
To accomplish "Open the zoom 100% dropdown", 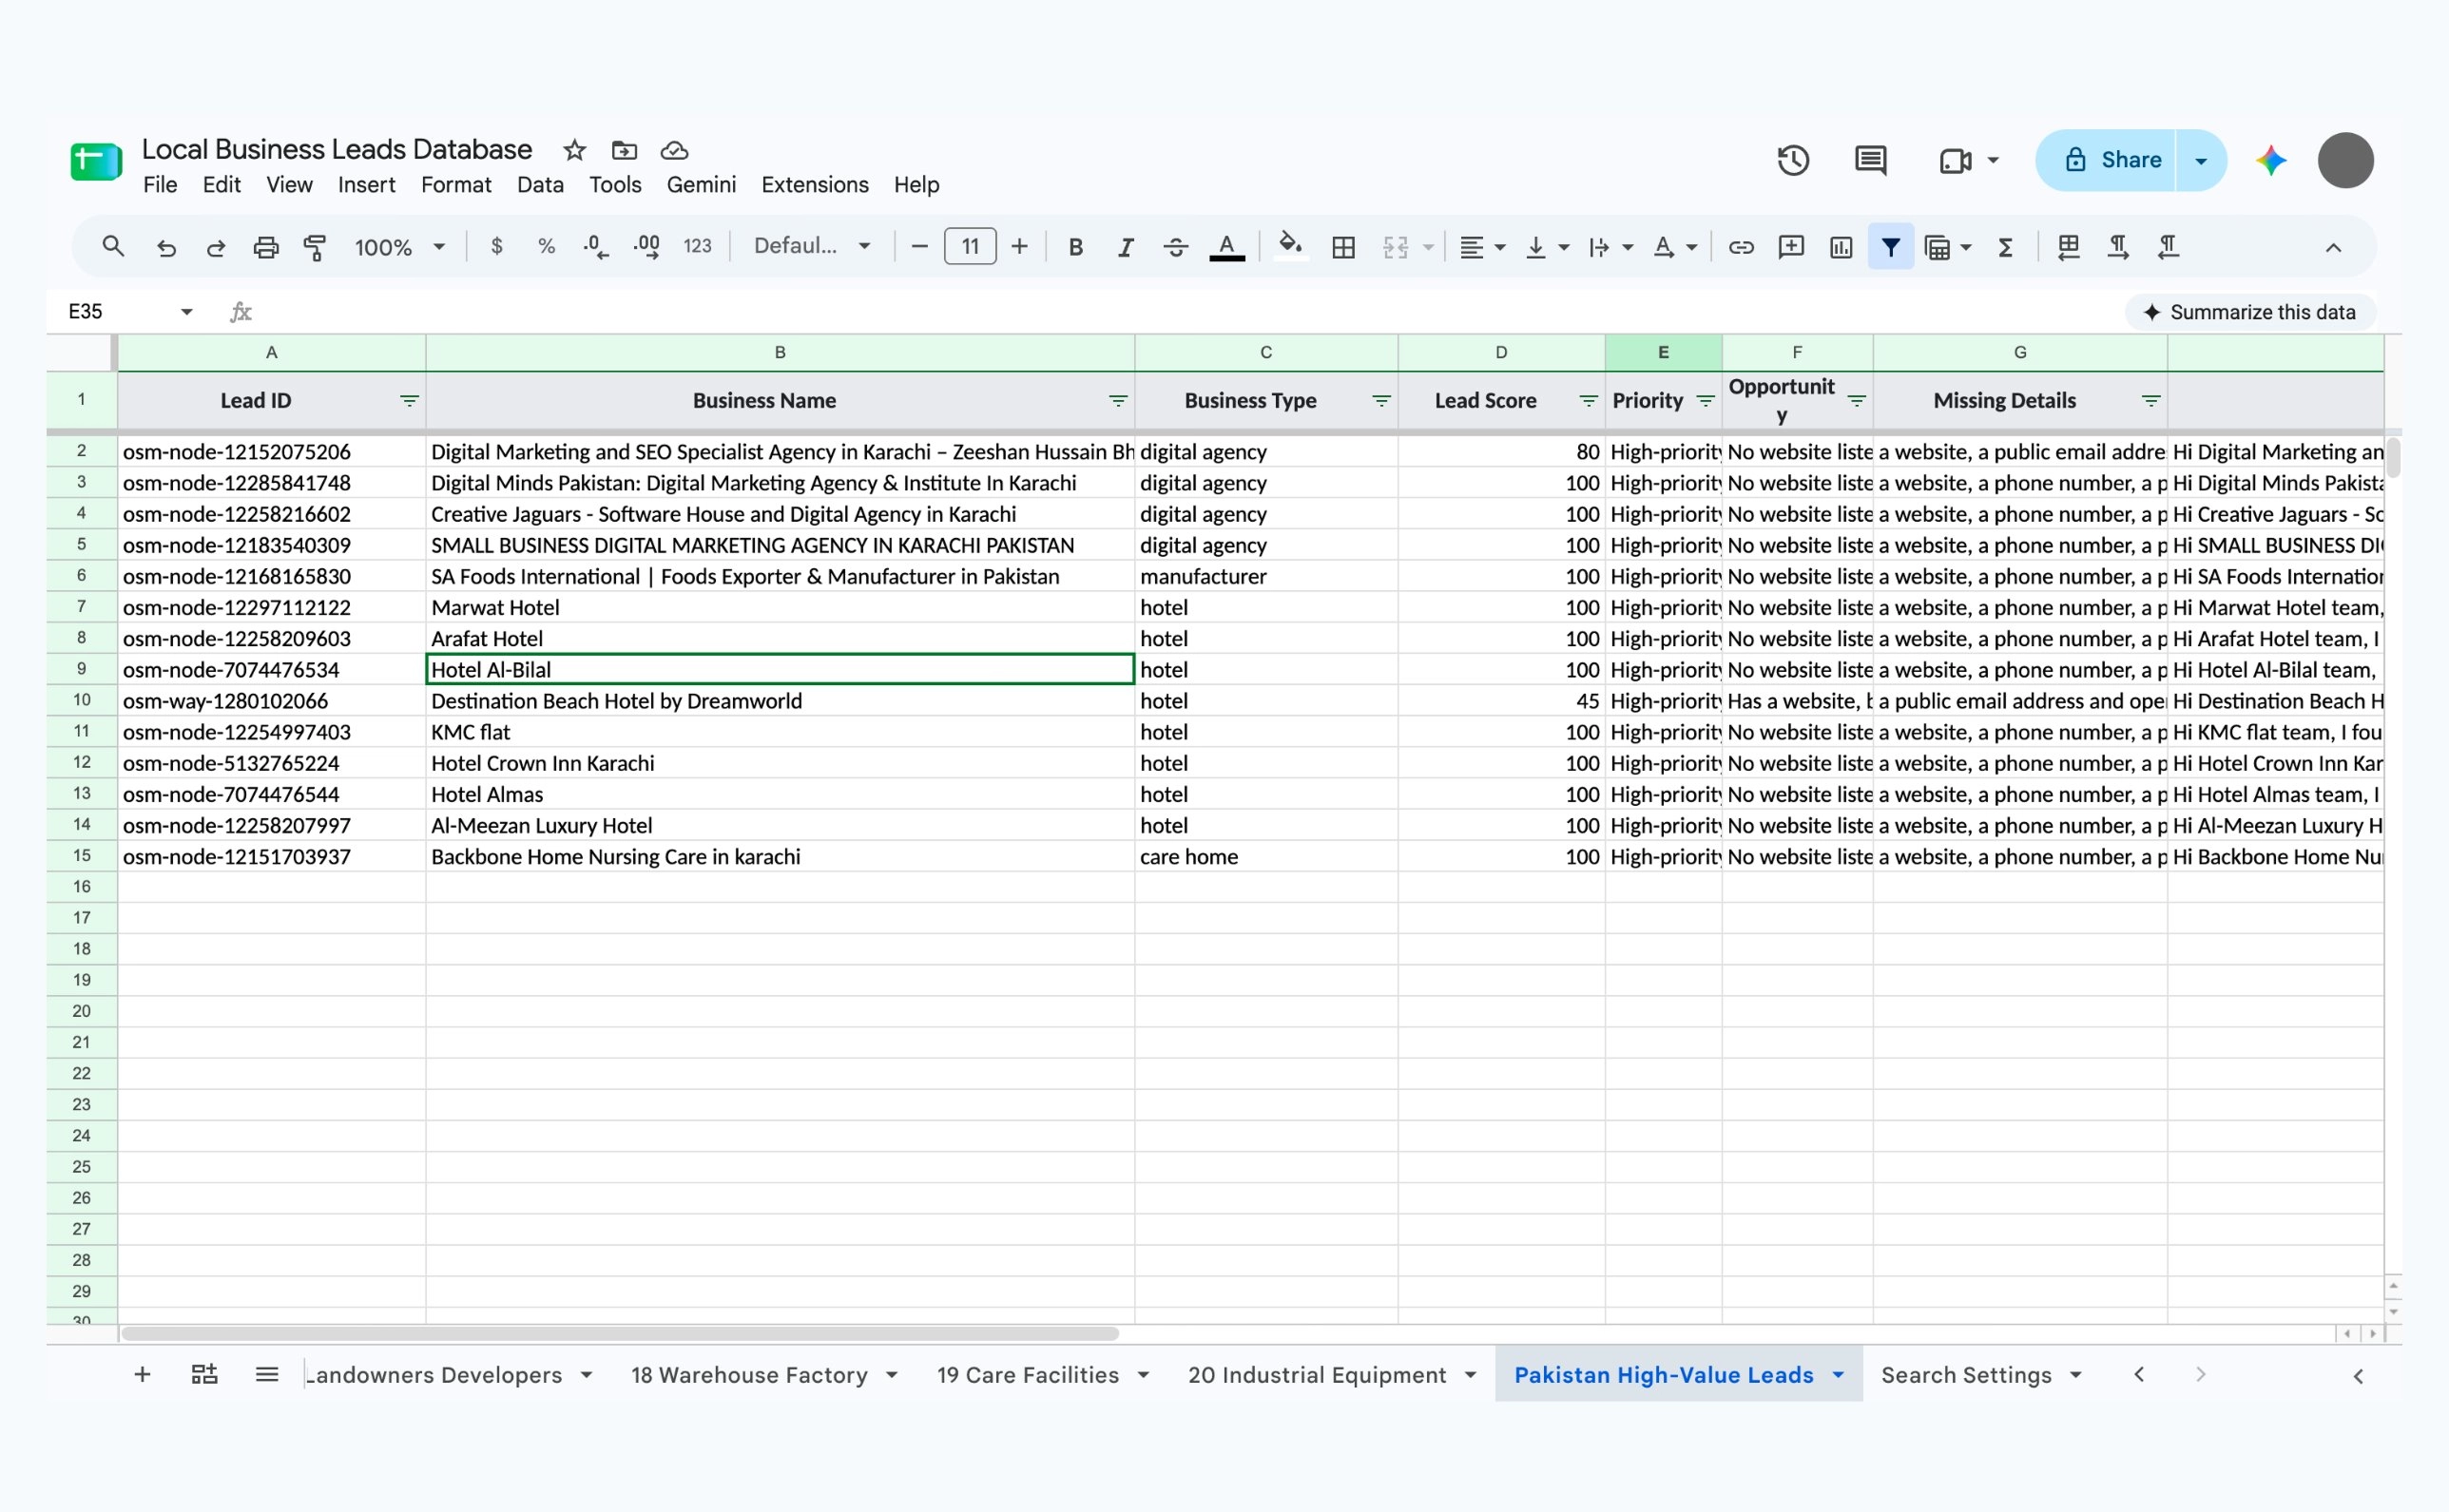I will pyautogui.click(x=399, y=247).
